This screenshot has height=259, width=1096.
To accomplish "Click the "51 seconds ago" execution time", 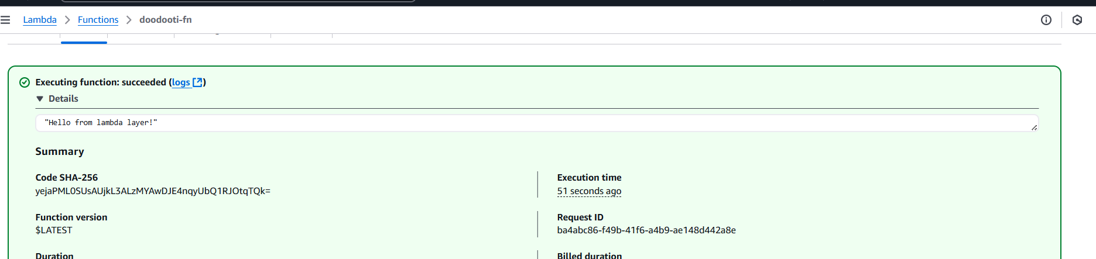I will pyautogui.click(x=589, y=191).
